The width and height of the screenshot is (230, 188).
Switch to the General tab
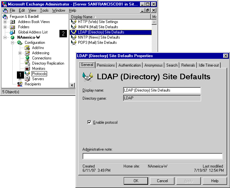[x=87, y=65]
